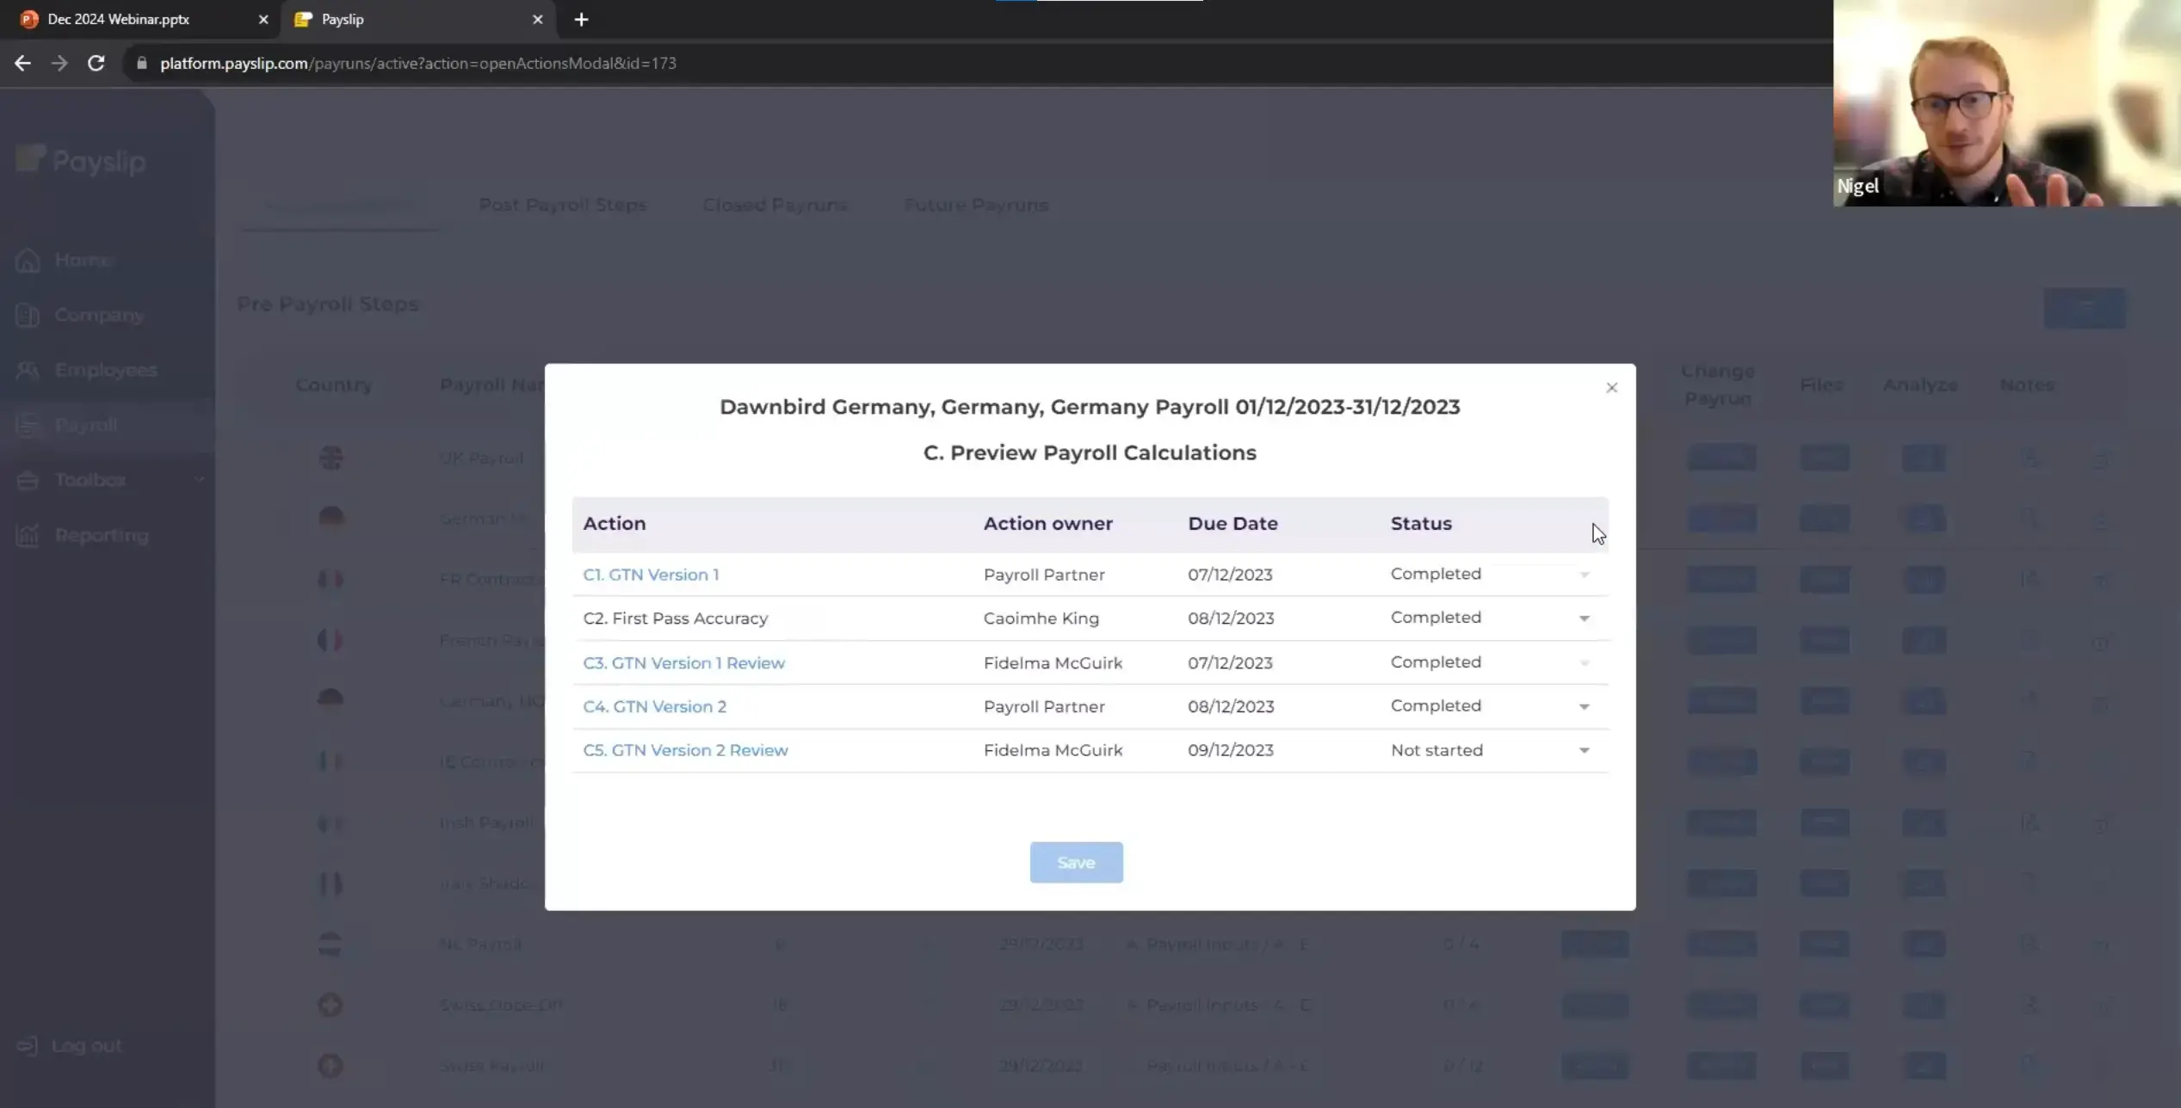Open the C1. GTN Version 1 link
The width and height of the screenshot is (2181, 1108).
(x=651, y=575)
